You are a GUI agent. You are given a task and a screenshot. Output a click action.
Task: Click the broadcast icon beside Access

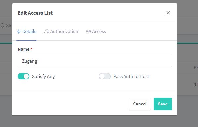pos(88,31)
